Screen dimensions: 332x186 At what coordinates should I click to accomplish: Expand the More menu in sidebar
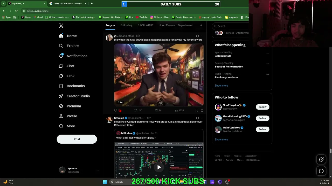[x=67, y=126]
